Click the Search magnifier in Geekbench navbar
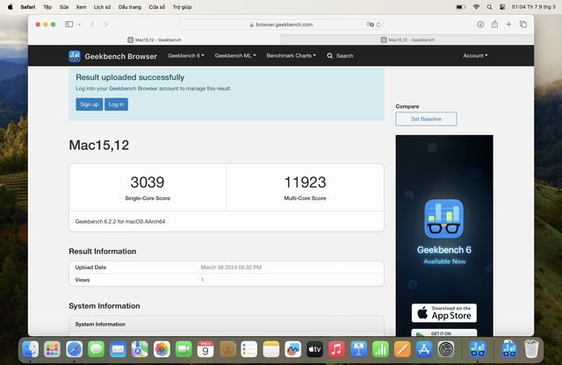The image size is (562, 365). (330, 56)
